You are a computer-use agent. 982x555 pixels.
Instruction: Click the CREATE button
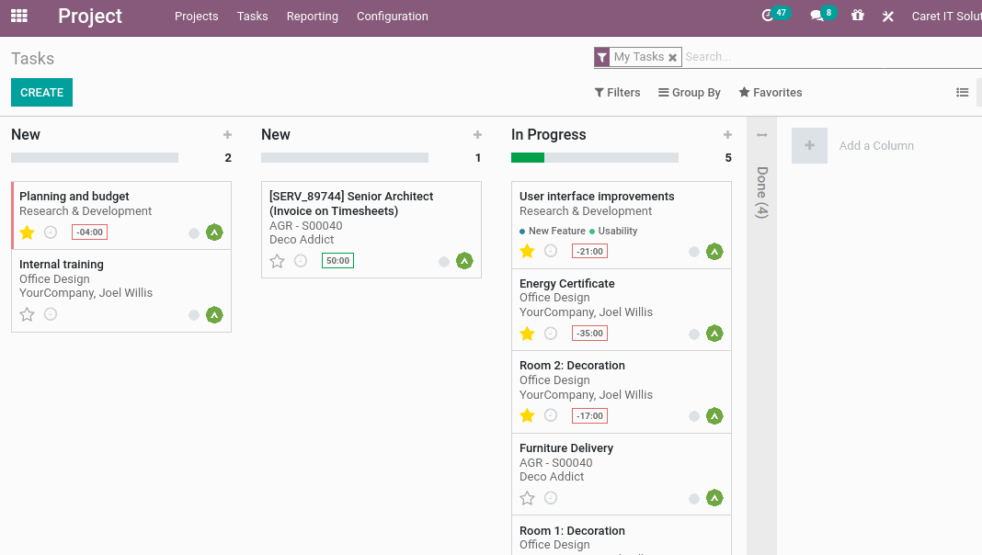41,92
